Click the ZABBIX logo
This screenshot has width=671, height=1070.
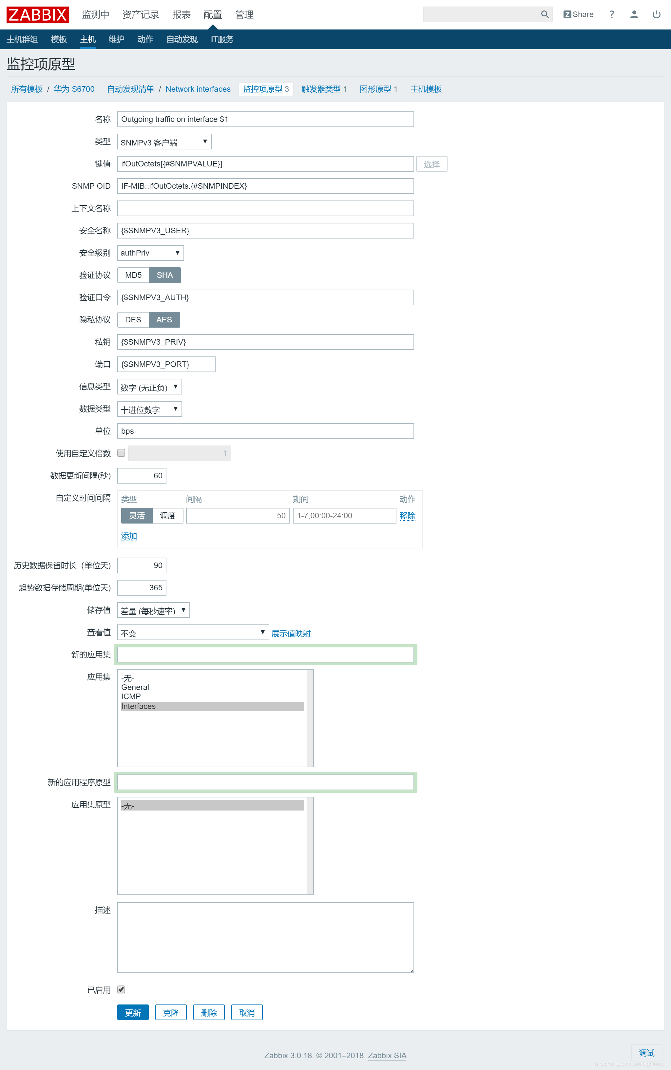tap(37, 15)
